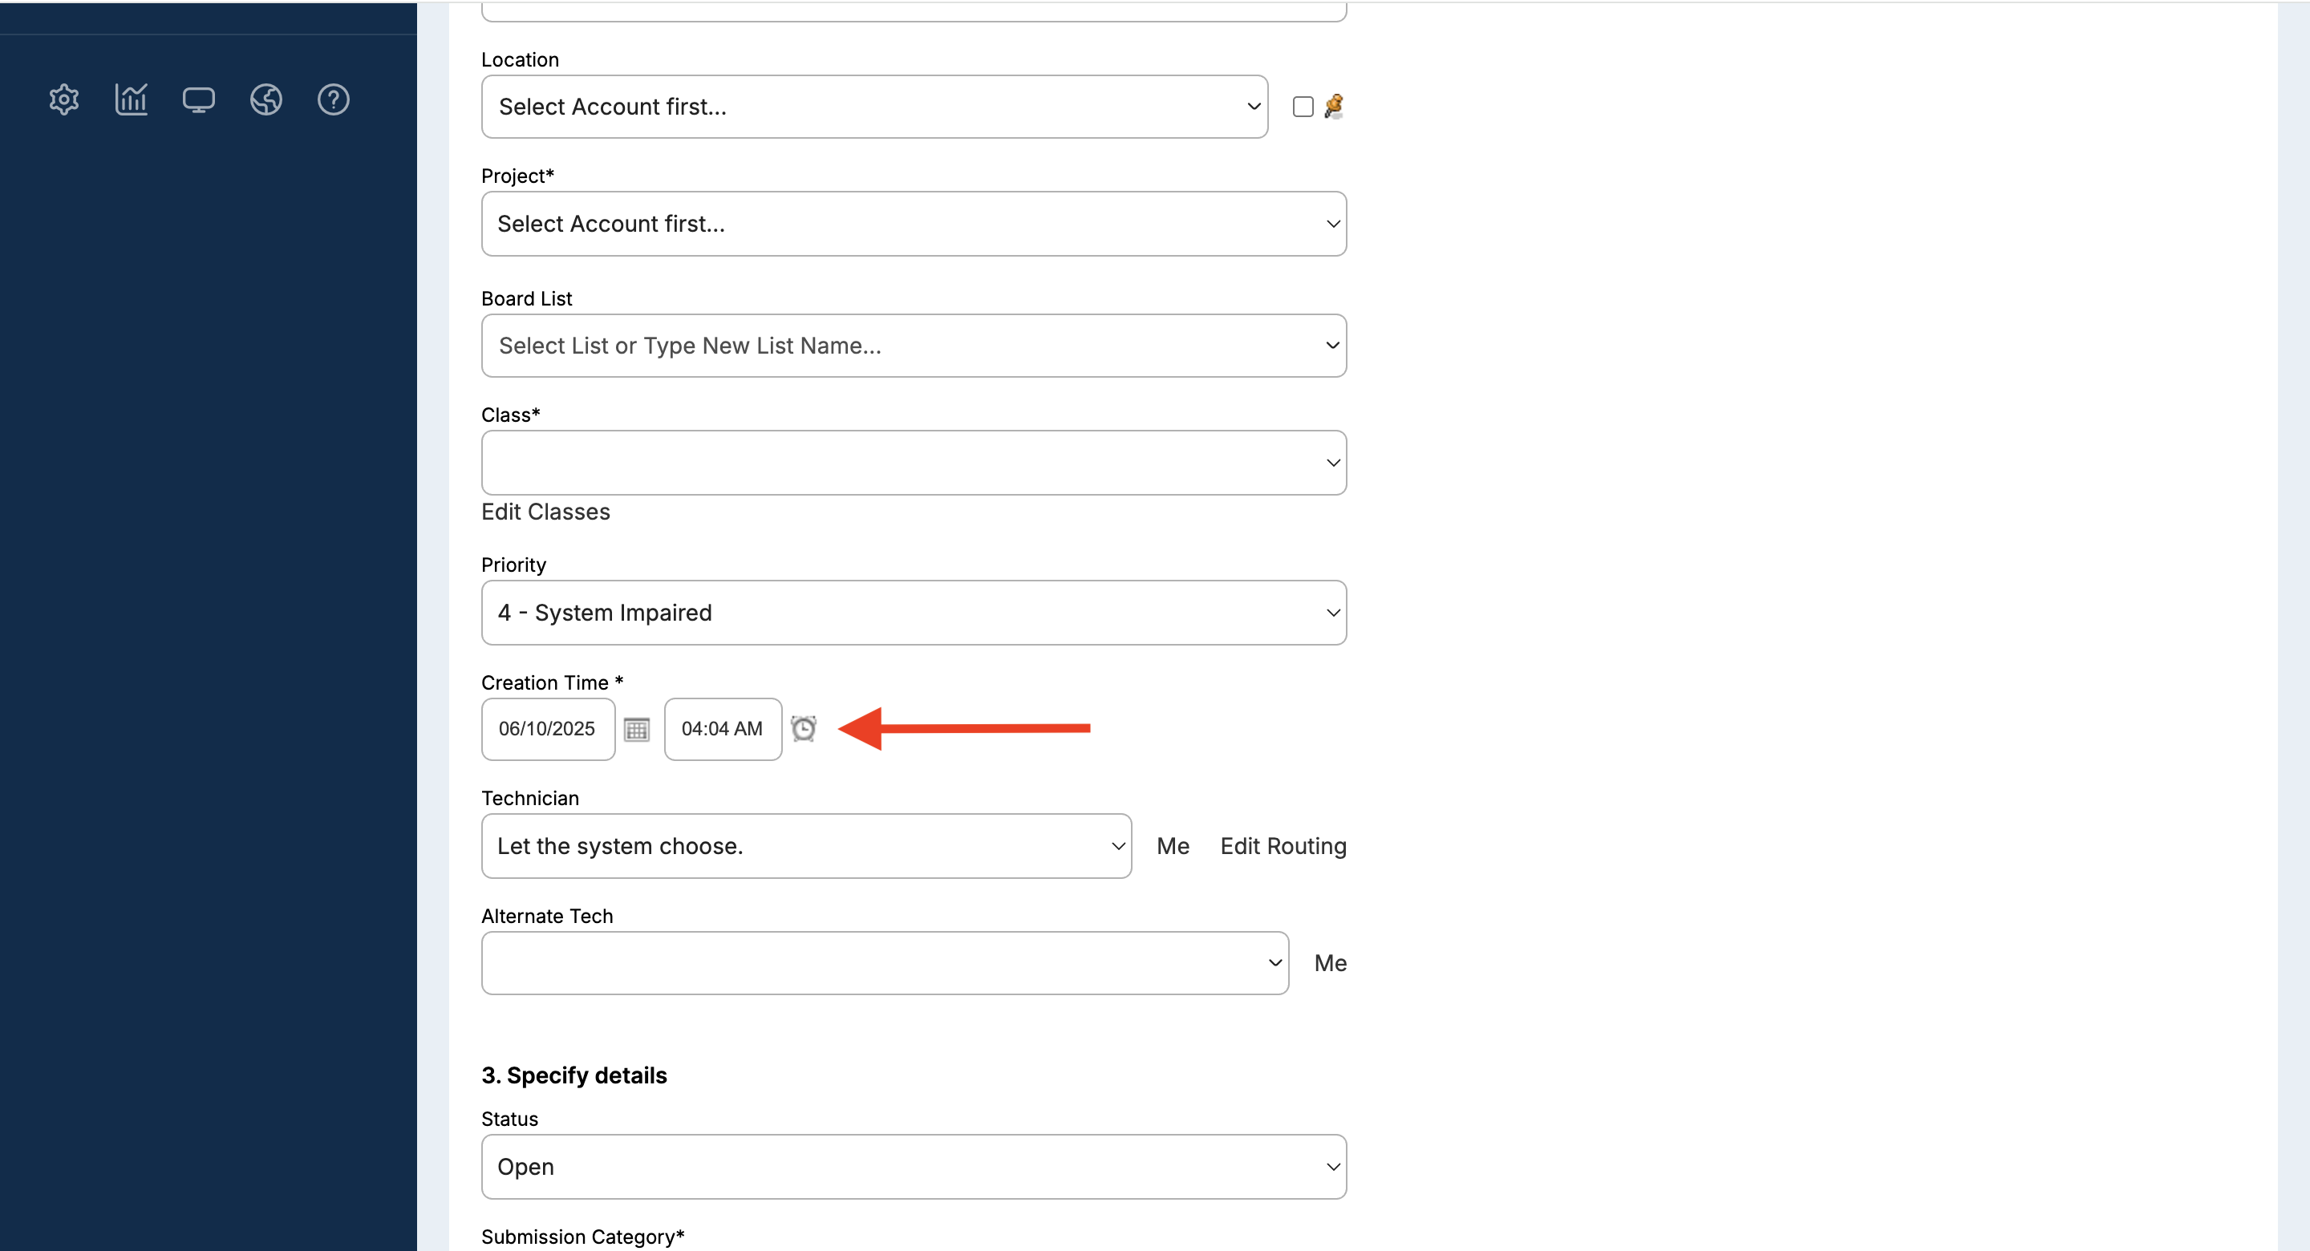Tick the checkbox next to Location dropdown
The width and height of the screenshot is (2310, 1251).
pyautogui.click(x=1302, y=107)
